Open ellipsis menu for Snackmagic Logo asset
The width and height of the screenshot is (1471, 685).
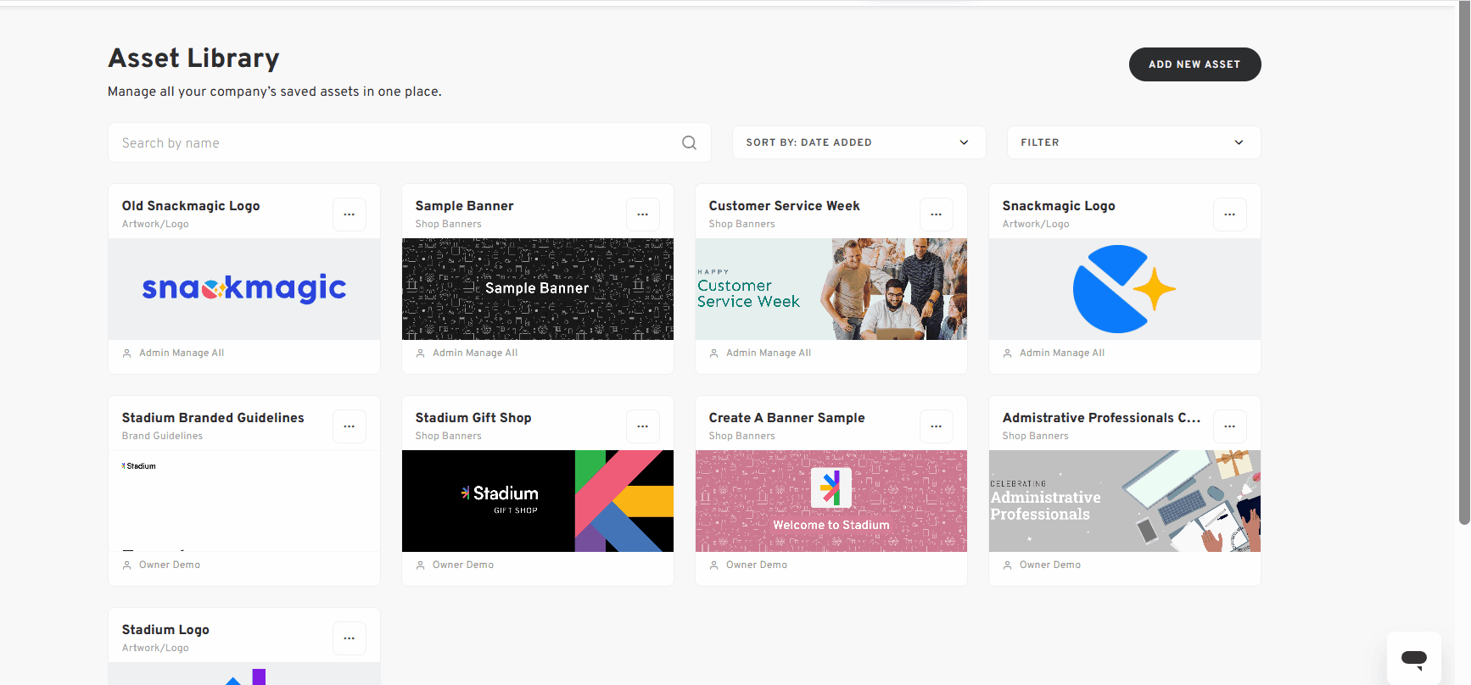(1230, 214)
